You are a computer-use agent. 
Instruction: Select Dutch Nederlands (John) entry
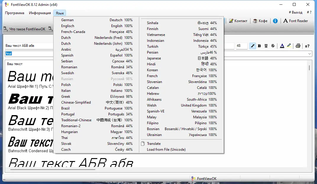(x=97, y=44)
